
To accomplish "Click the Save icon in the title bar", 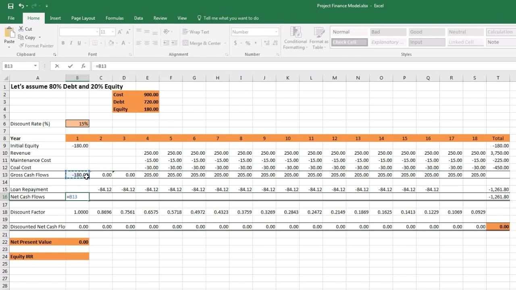I will (10, 6).
